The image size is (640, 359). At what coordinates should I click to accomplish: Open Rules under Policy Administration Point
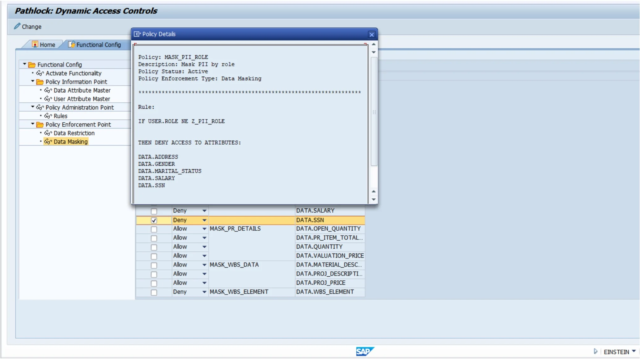tap(60, 116)
